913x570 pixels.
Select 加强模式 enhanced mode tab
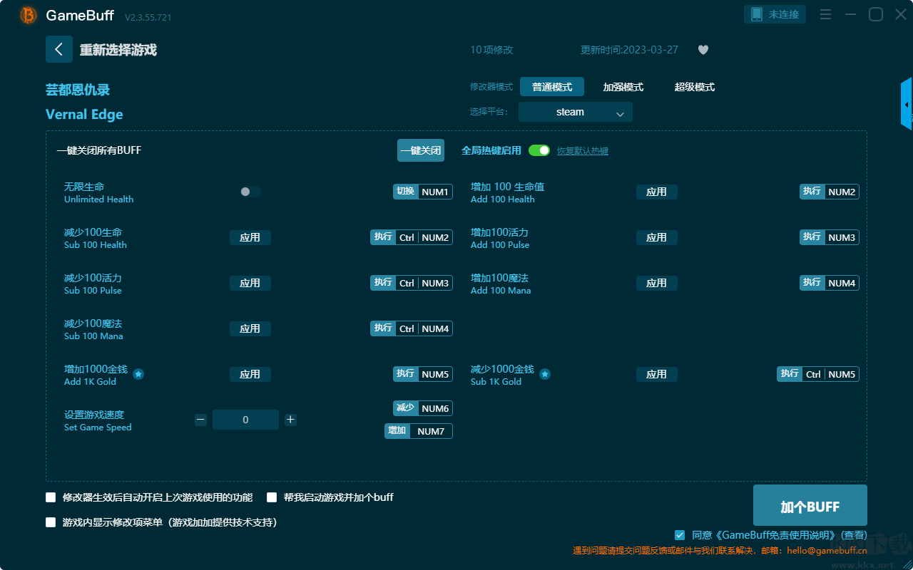click(623, 87)
